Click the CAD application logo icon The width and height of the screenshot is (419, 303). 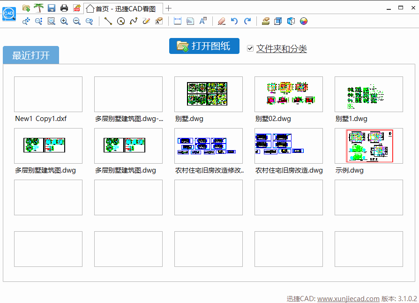[x=9, y=14]
